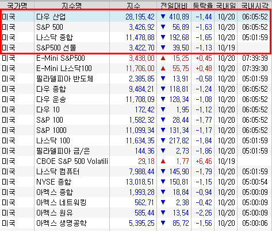Select the NYSE 종합 row
The image size is (272, 231).
pyautogui.click(x=136, y=182)
